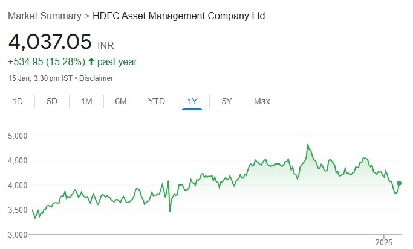Switch to the 1D time range
The height and width of the screenshot is (249, 413).
coord(18,101)
